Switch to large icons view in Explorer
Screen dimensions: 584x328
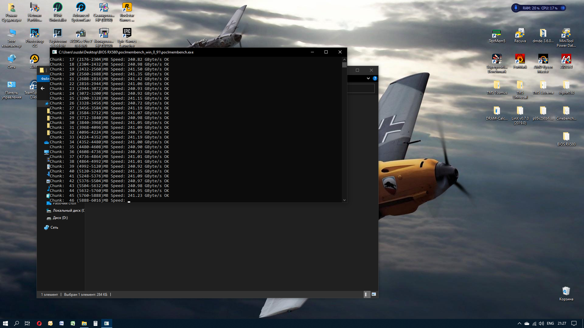374,294
